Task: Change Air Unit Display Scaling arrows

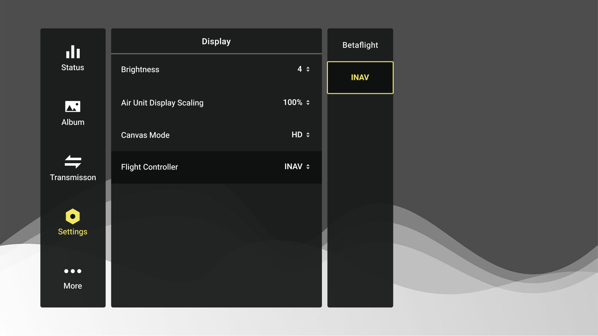Action: 308,102
